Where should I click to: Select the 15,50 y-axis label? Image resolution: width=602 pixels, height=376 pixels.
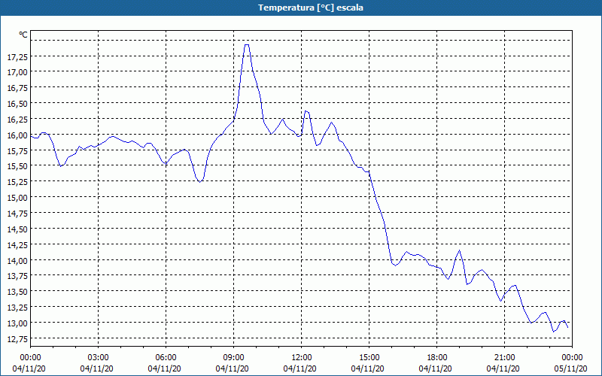coord(17,166)
